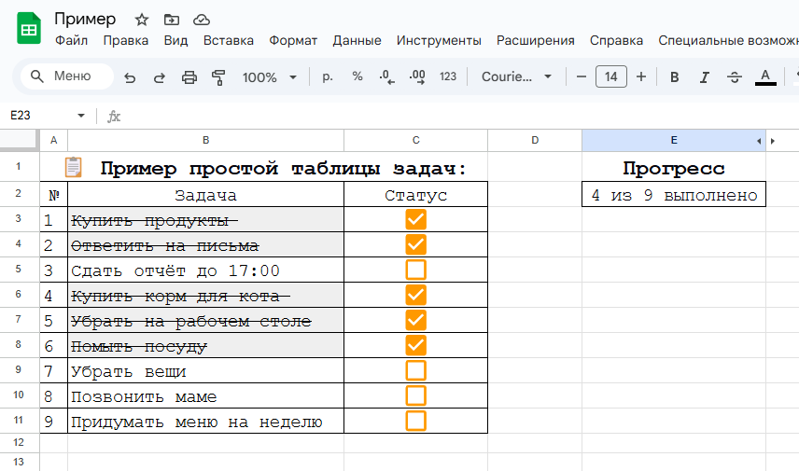Click the move to folder icon
This screenshot has height=471, width=799.
(172, 20)
